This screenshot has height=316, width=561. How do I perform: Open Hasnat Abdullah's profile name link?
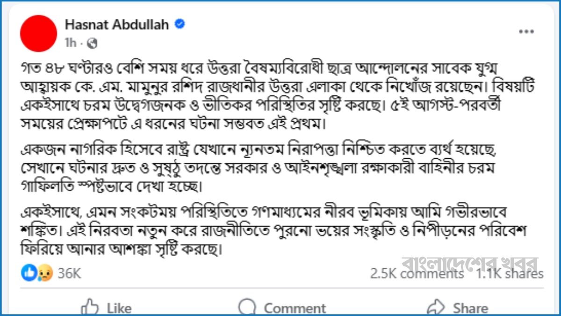[x=117, y=24]
